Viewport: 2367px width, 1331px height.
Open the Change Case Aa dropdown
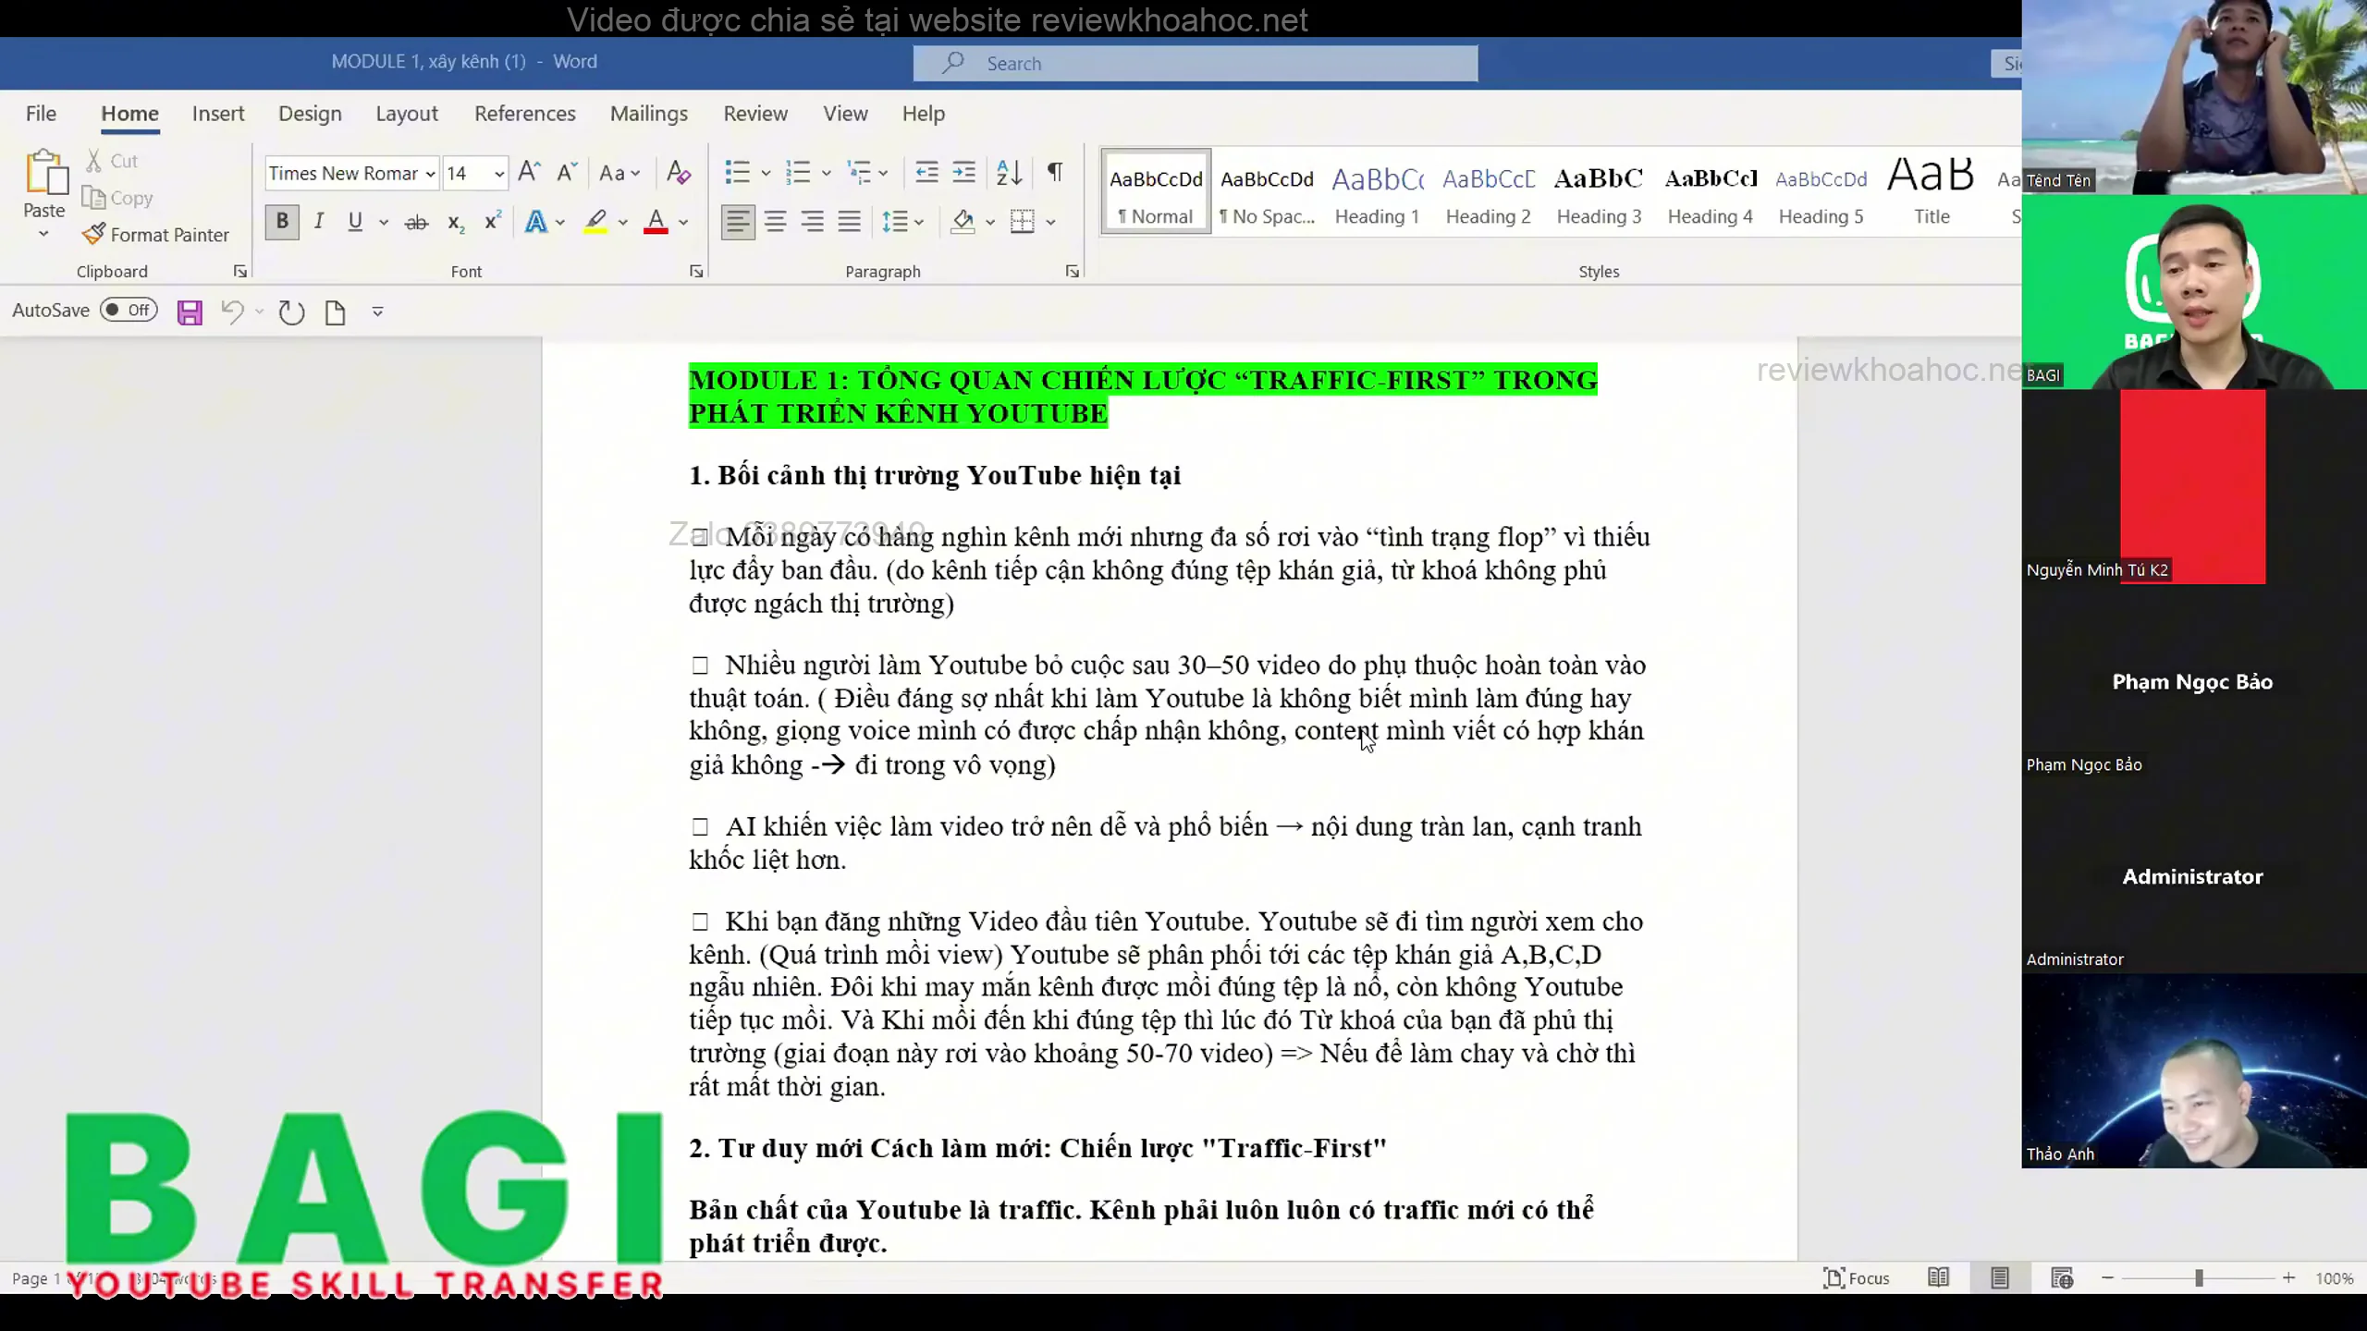(619, 173)
